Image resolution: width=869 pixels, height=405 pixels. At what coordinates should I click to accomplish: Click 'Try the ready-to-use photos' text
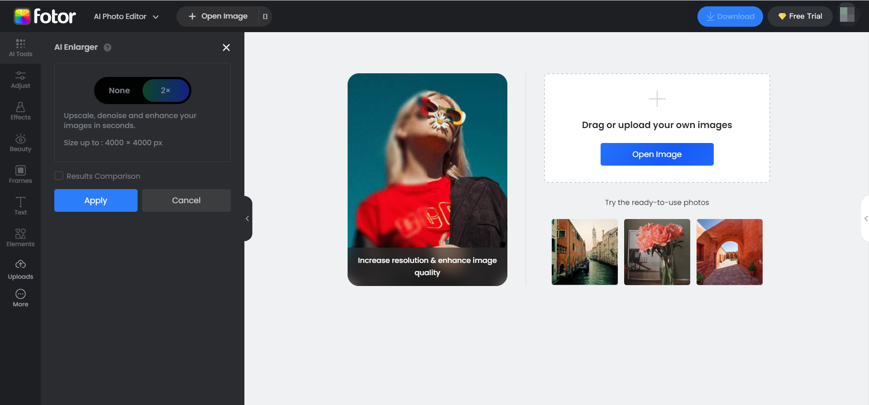tap(657, 202)
